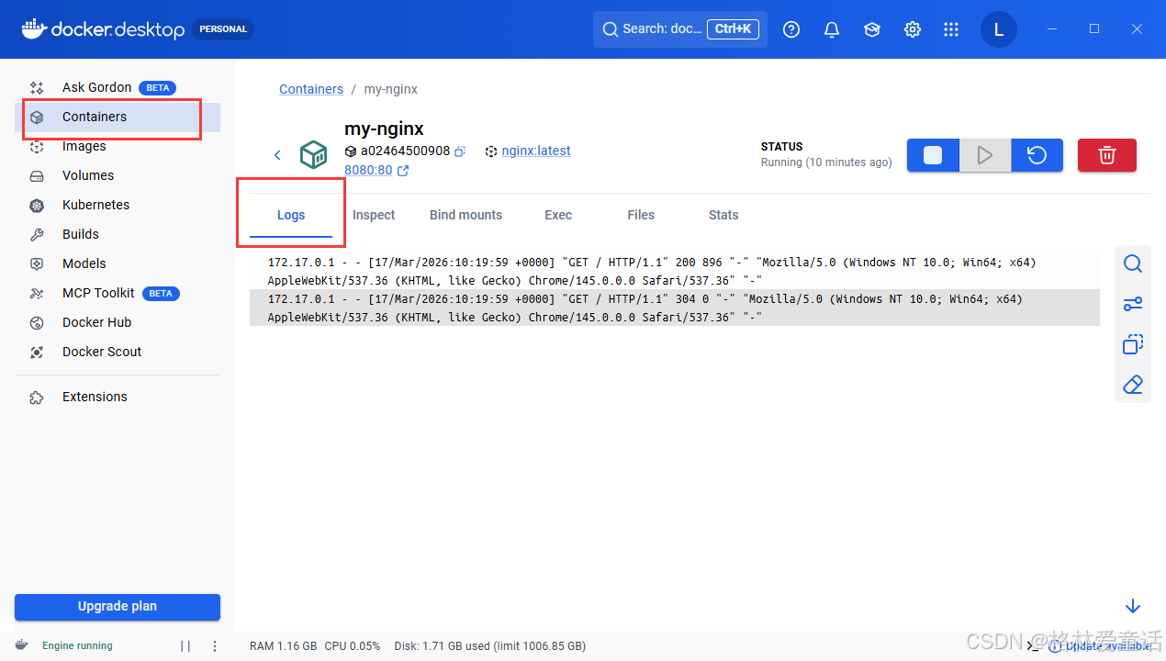Open the notifications bell icon
Screen dimensions: 1166x661
point(832,29)
